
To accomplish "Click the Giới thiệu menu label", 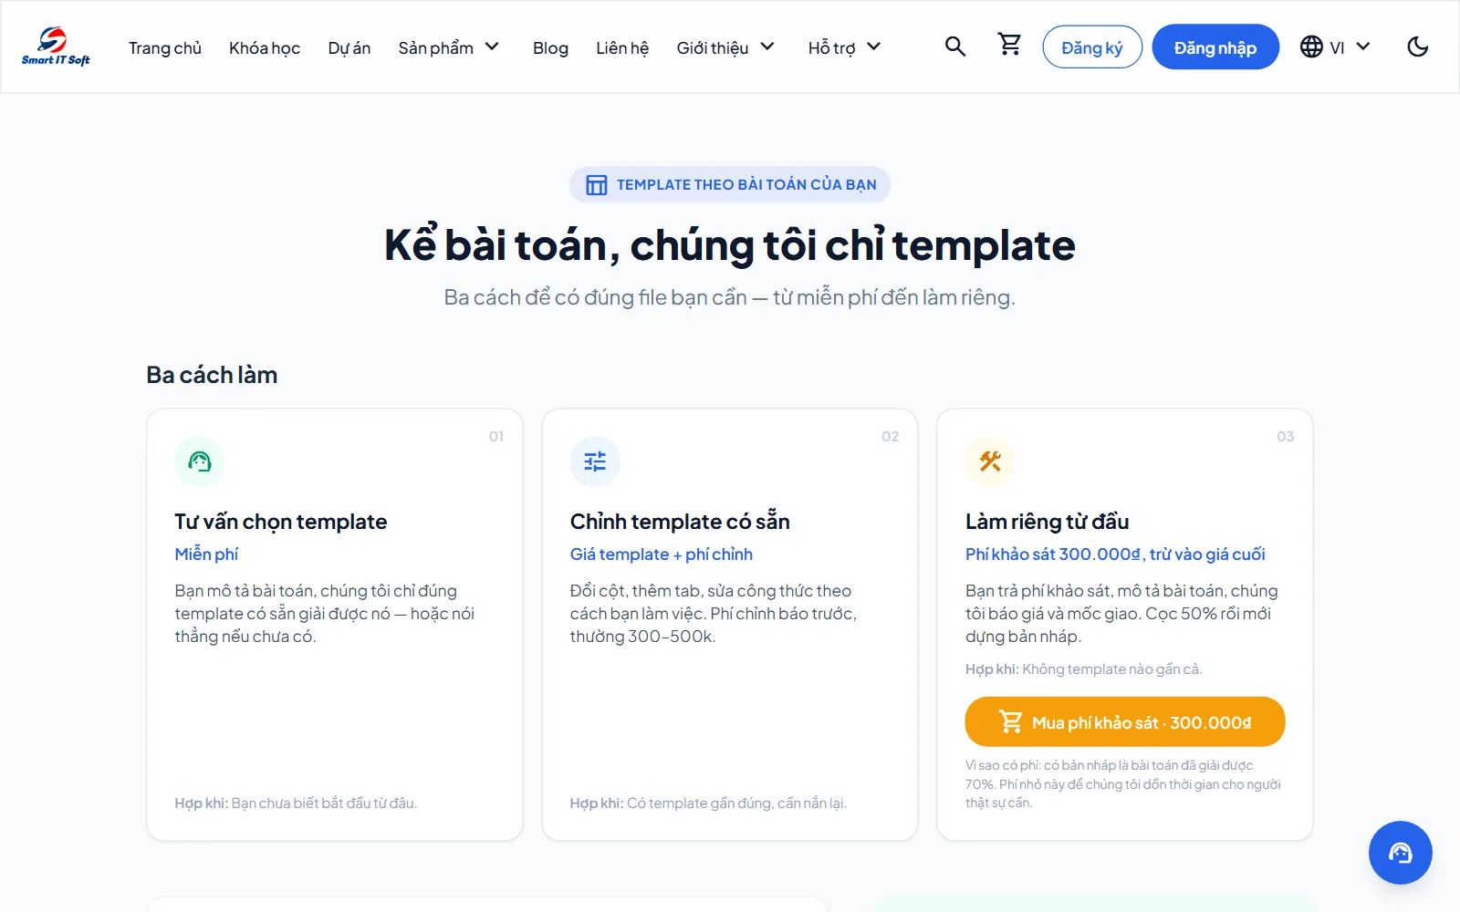I will click(713, 47).
